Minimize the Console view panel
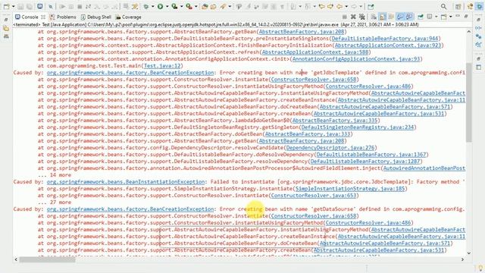485x273 pixels. coord(458,16)
